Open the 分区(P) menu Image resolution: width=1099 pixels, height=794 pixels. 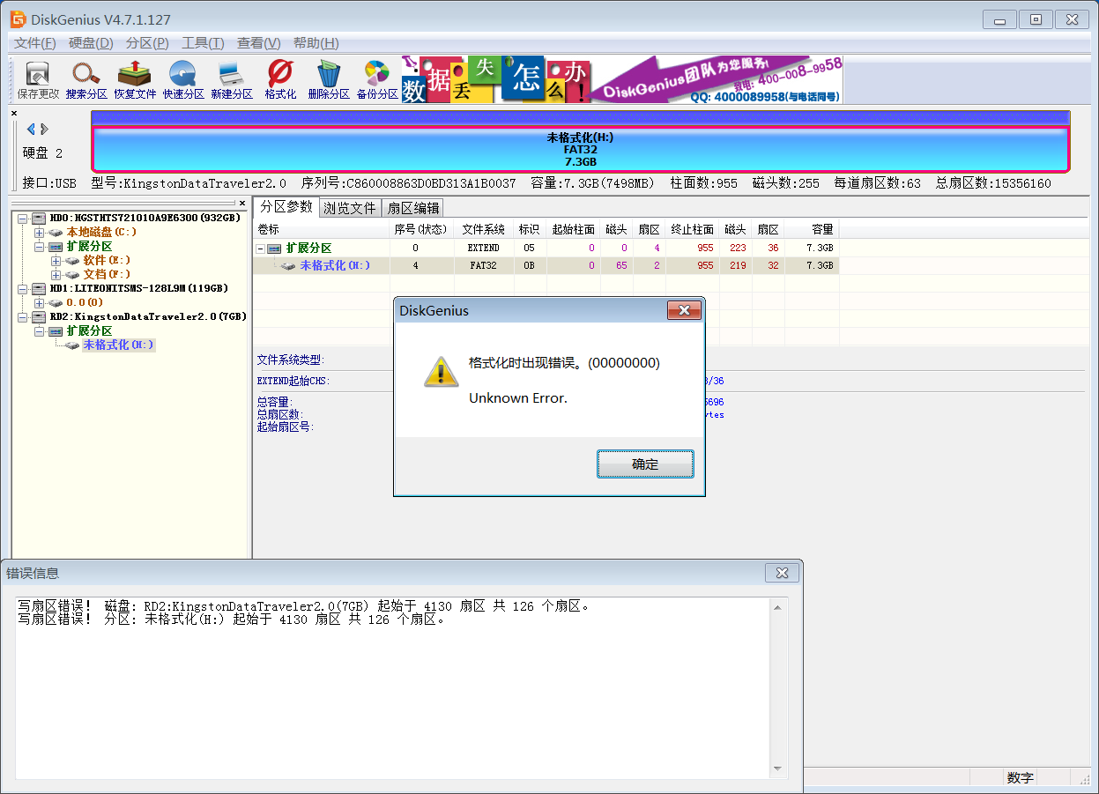pos(147,43)
